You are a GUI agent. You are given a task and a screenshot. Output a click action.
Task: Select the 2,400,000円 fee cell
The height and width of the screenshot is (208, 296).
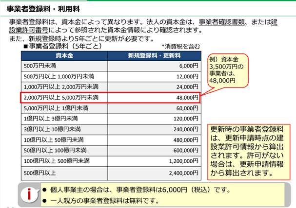pyautogui.click(x=154, y=173)
